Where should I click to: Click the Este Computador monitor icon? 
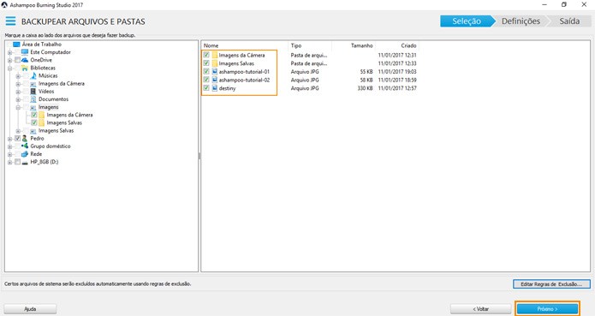click(25, 52)
